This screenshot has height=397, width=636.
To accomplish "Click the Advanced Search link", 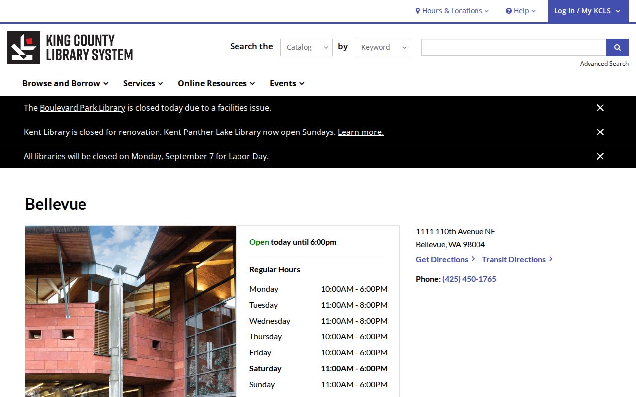I will click(604, 64).
